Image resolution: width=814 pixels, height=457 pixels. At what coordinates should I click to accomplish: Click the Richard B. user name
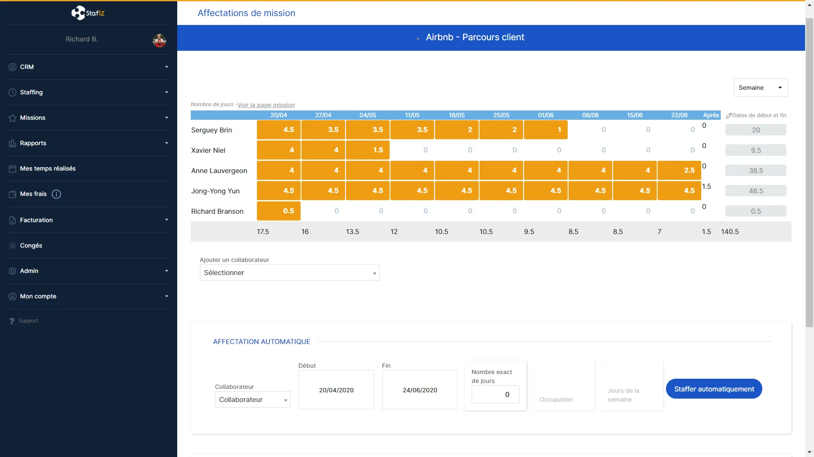pos(81,39)
